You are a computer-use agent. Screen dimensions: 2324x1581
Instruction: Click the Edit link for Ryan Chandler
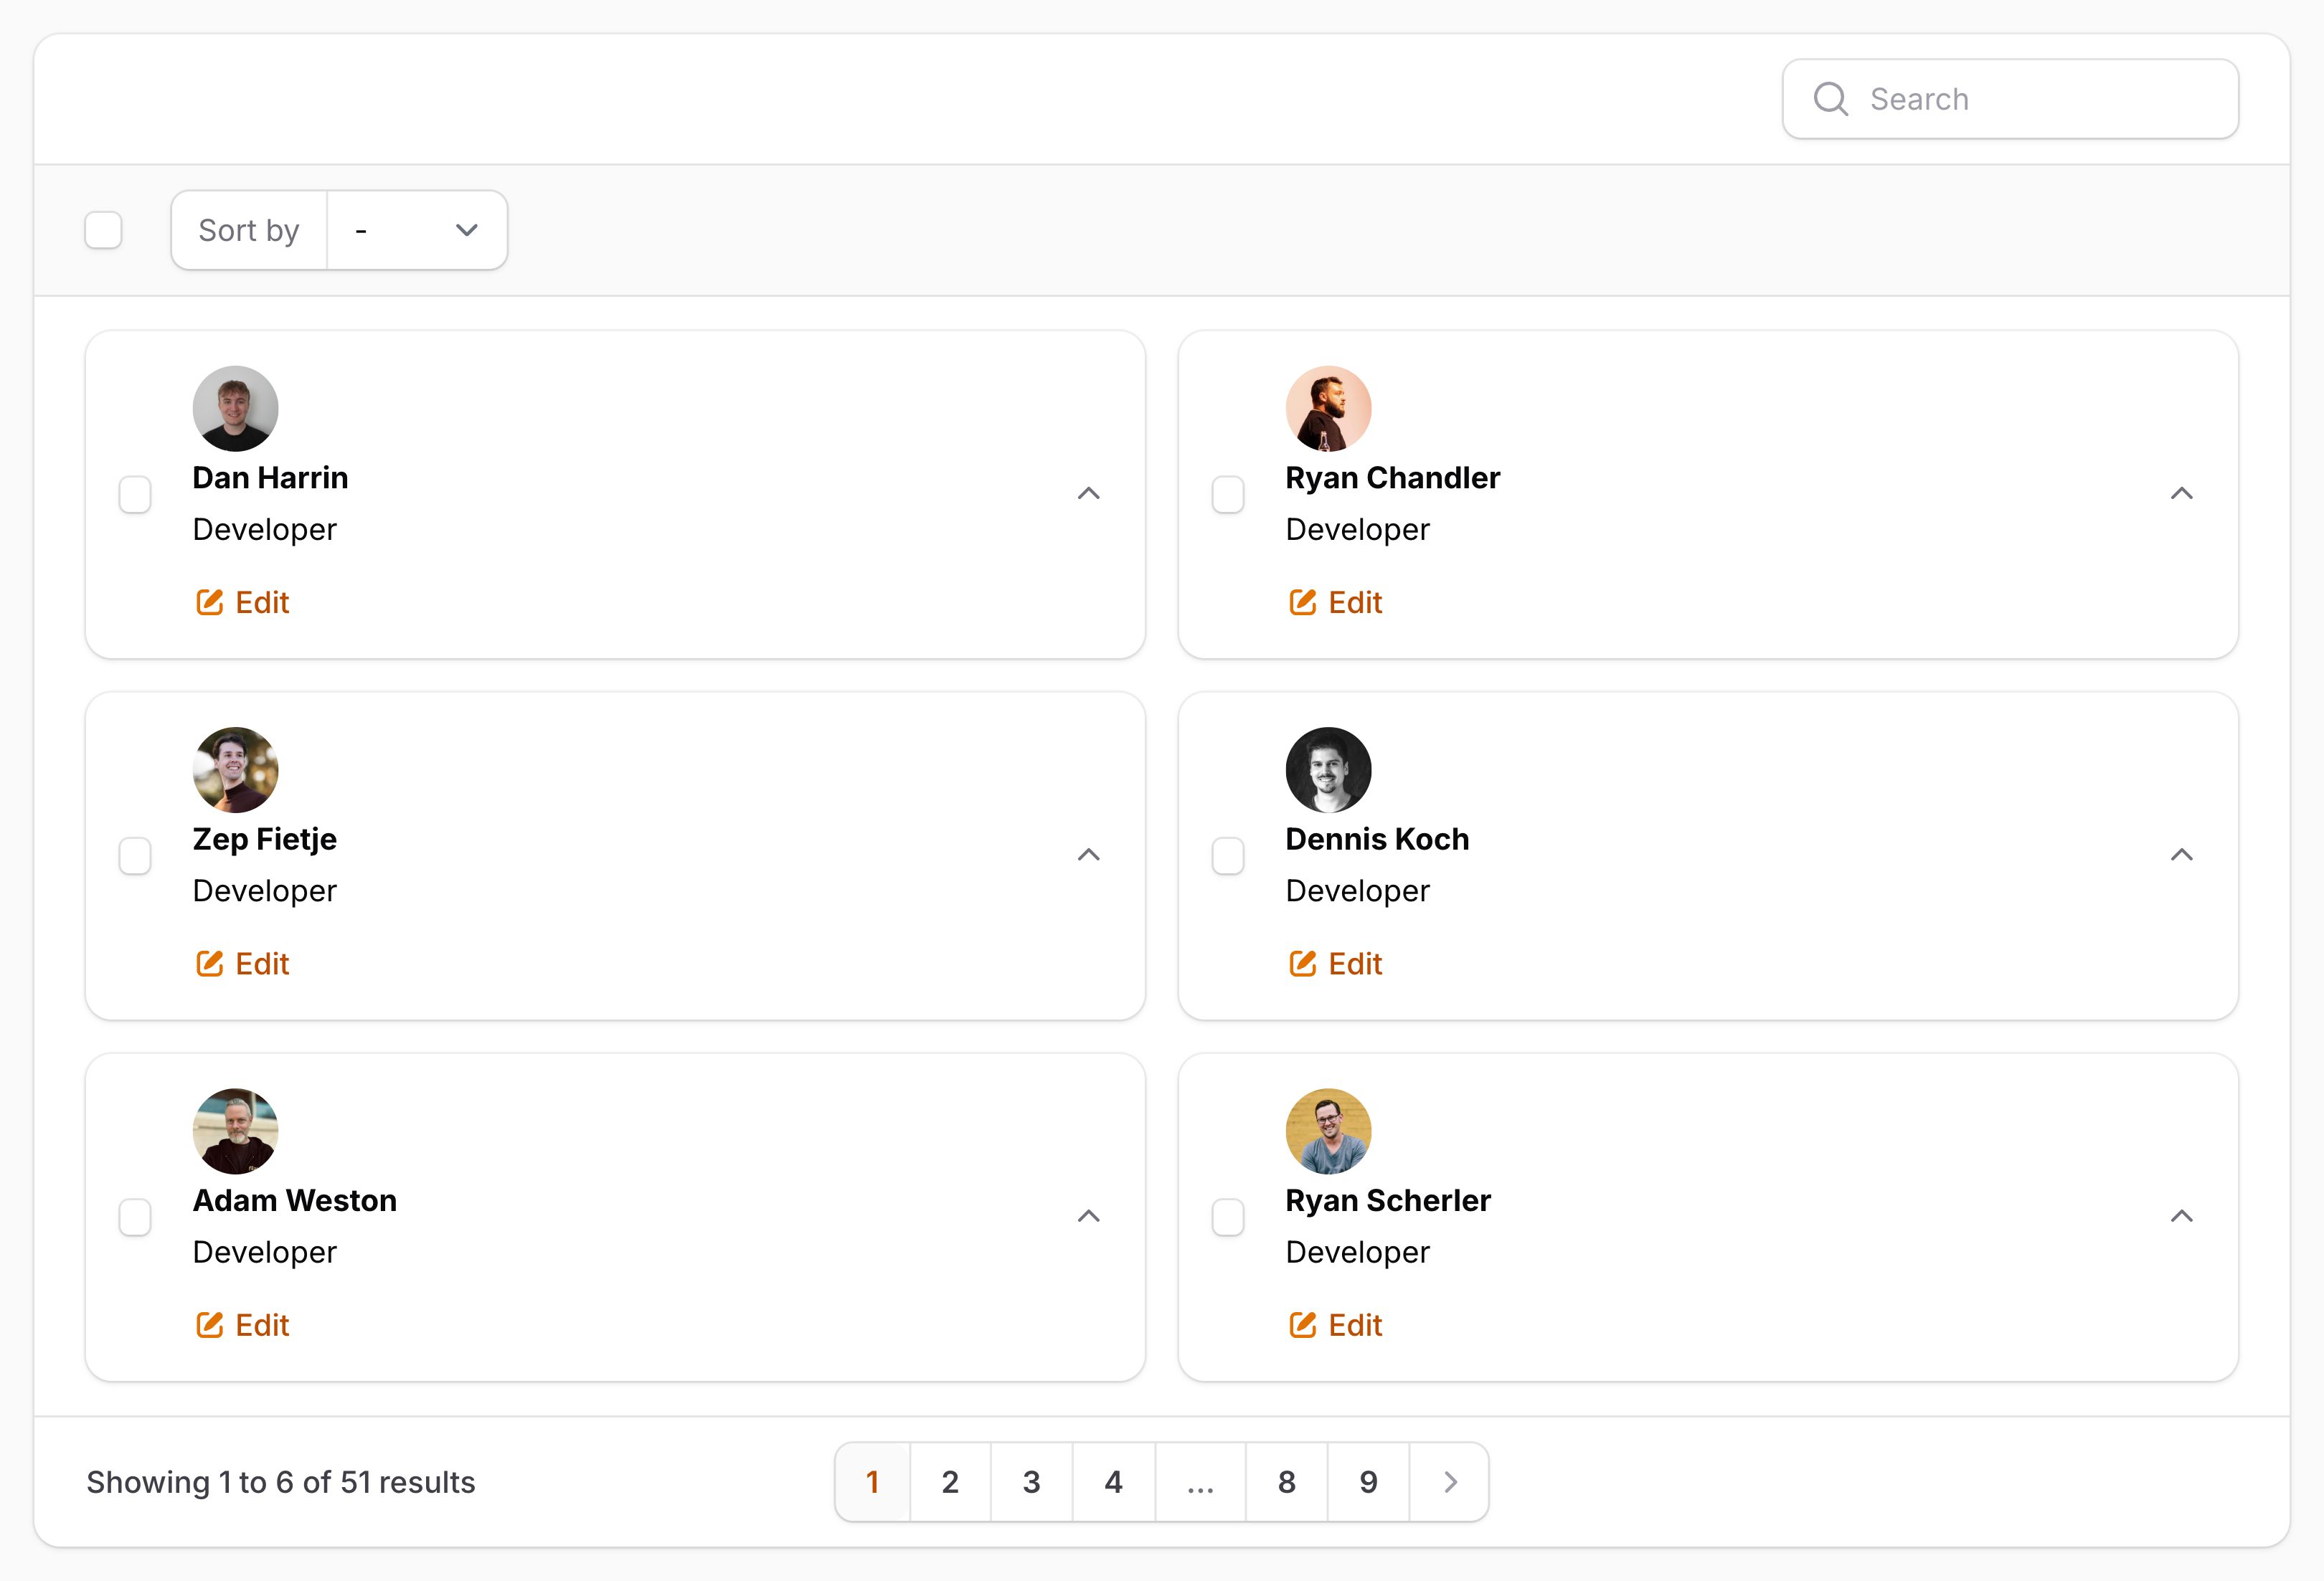[x=1354, y=602]
